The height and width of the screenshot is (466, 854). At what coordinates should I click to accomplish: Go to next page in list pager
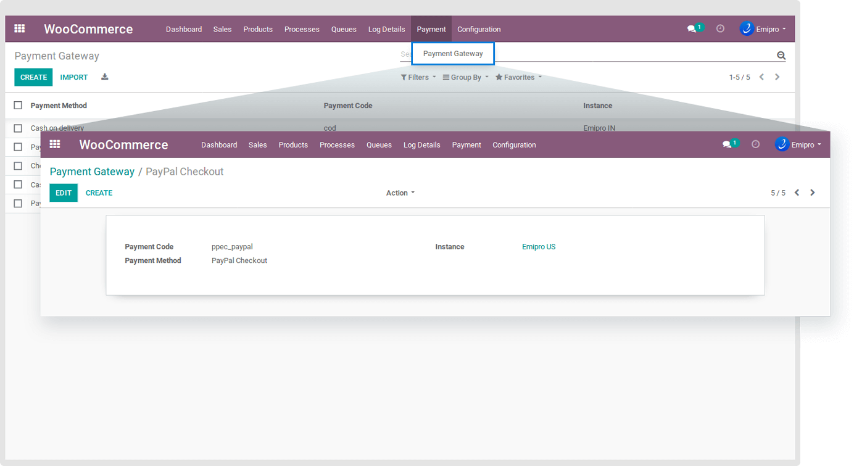click(777, 77)
